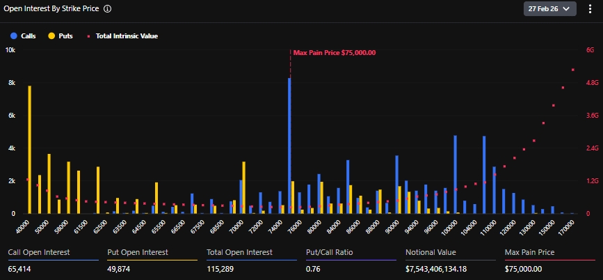Open the three-dot more options menu
Viewport: 603px width, 280px height.
pyautogui.click(x=590, y=8)
